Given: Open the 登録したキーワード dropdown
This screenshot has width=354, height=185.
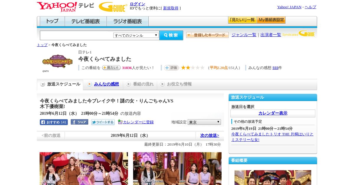Looking at the screenshot, I should pyautogui.click(x=207, y=35).
